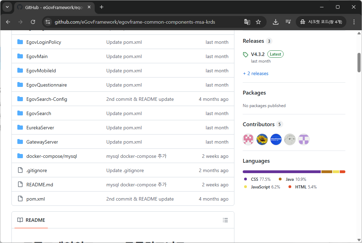The width and height of the screenshot is (362, 243).
Task: Open the media control icon
Action: 288,22
